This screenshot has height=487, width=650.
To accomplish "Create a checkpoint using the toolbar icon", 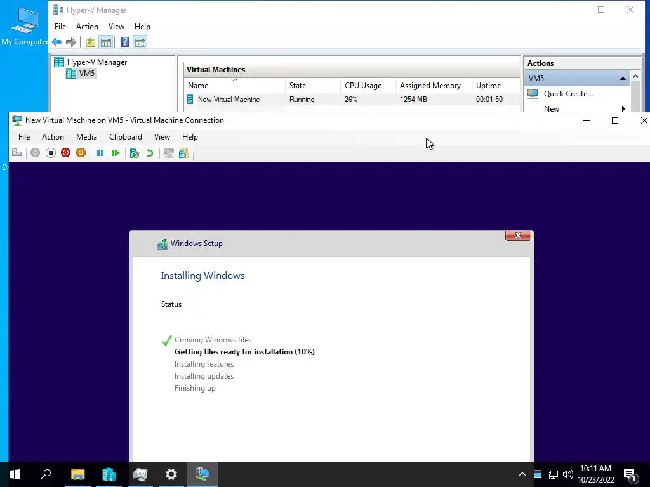I will (x=135, y=153).
